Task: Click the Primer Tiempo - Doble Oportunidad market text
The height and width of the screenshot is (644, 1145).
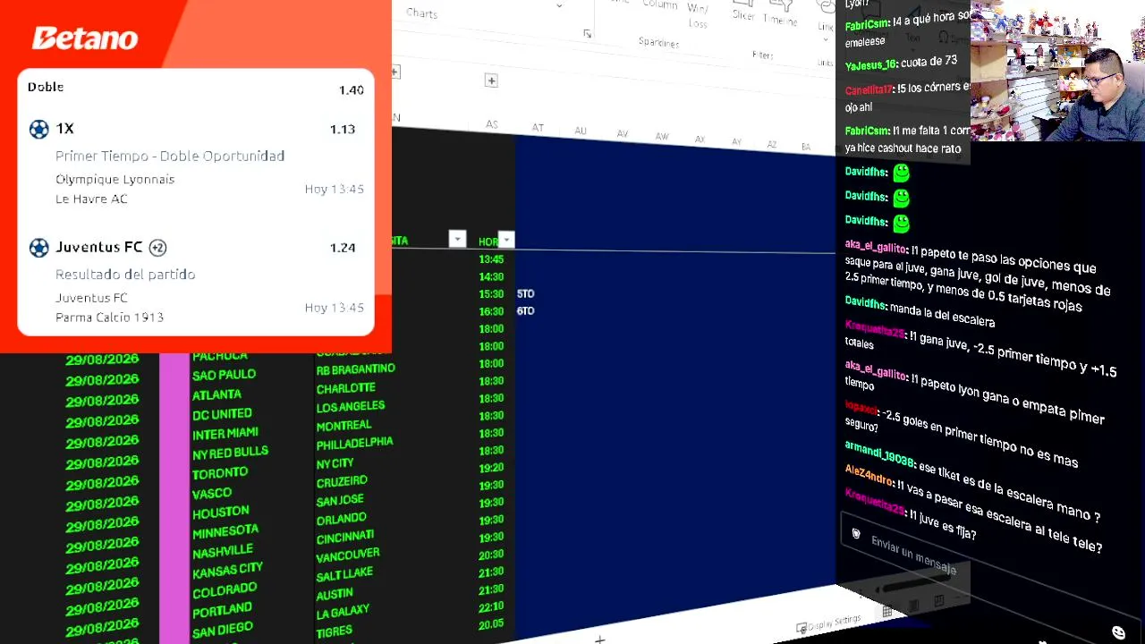Action: pos(170,156)
